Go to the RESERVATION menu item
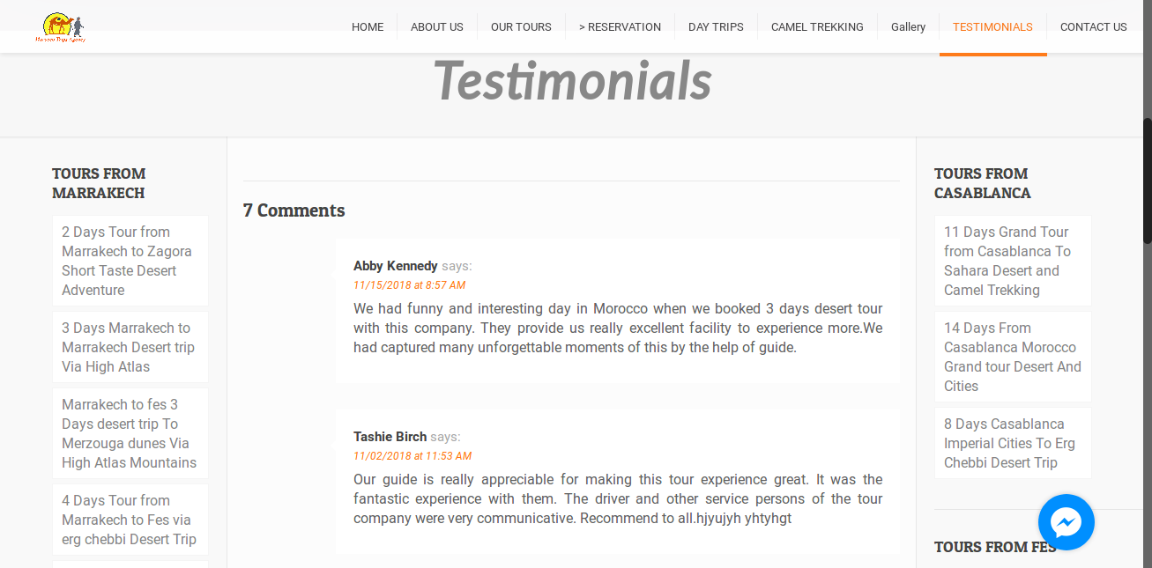Screen dimensions: 1152x568 [621, 26]
